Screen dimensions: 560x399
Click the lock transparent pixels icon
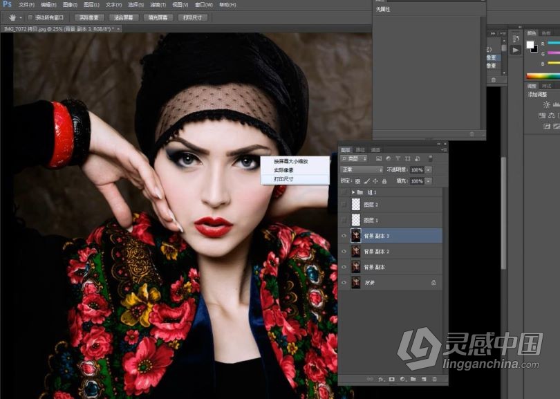357,181
